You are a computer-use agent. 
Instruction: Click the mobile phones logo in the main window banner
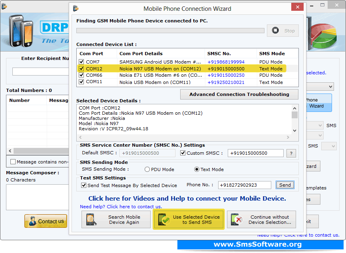pos(21,31)
